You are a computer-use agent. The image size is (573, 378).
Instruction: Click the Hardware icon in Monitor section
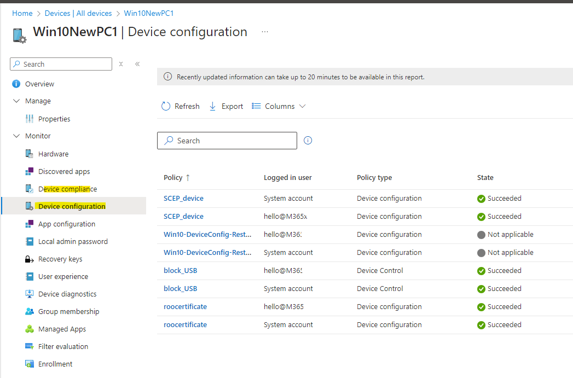click(x=30, y=154)
